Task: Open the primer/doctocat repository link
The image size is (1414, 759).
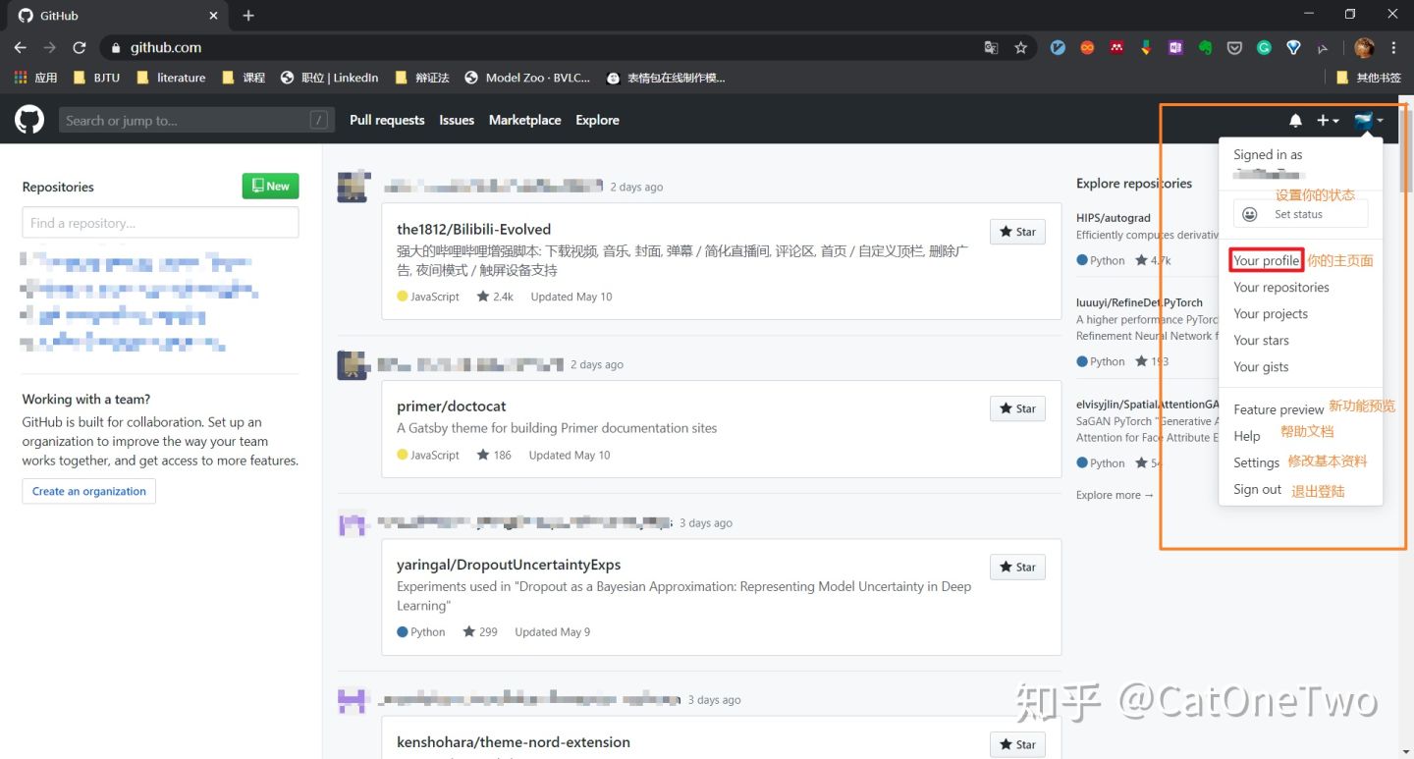Action: click(x=451, y=406)
